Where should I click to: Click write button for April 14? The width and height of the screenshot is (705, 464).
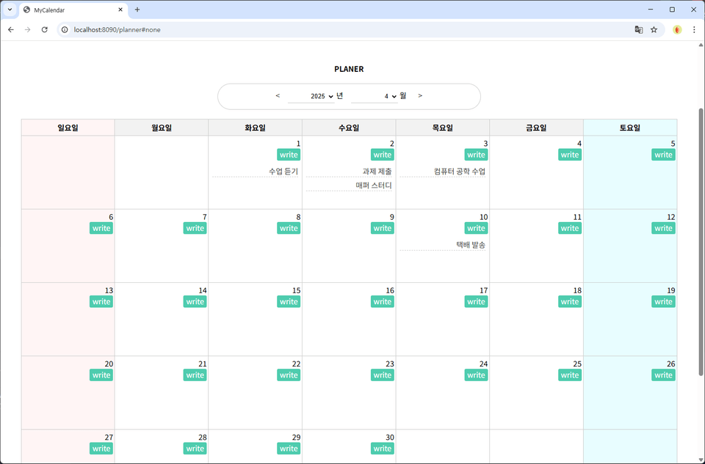tap(195, 302)
